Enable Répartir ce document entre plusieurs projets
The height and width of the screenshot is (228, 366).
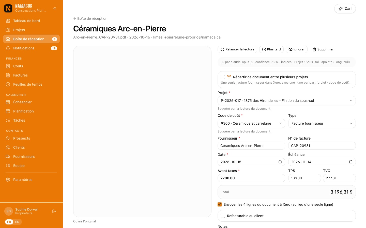click(x=223, y=77)
